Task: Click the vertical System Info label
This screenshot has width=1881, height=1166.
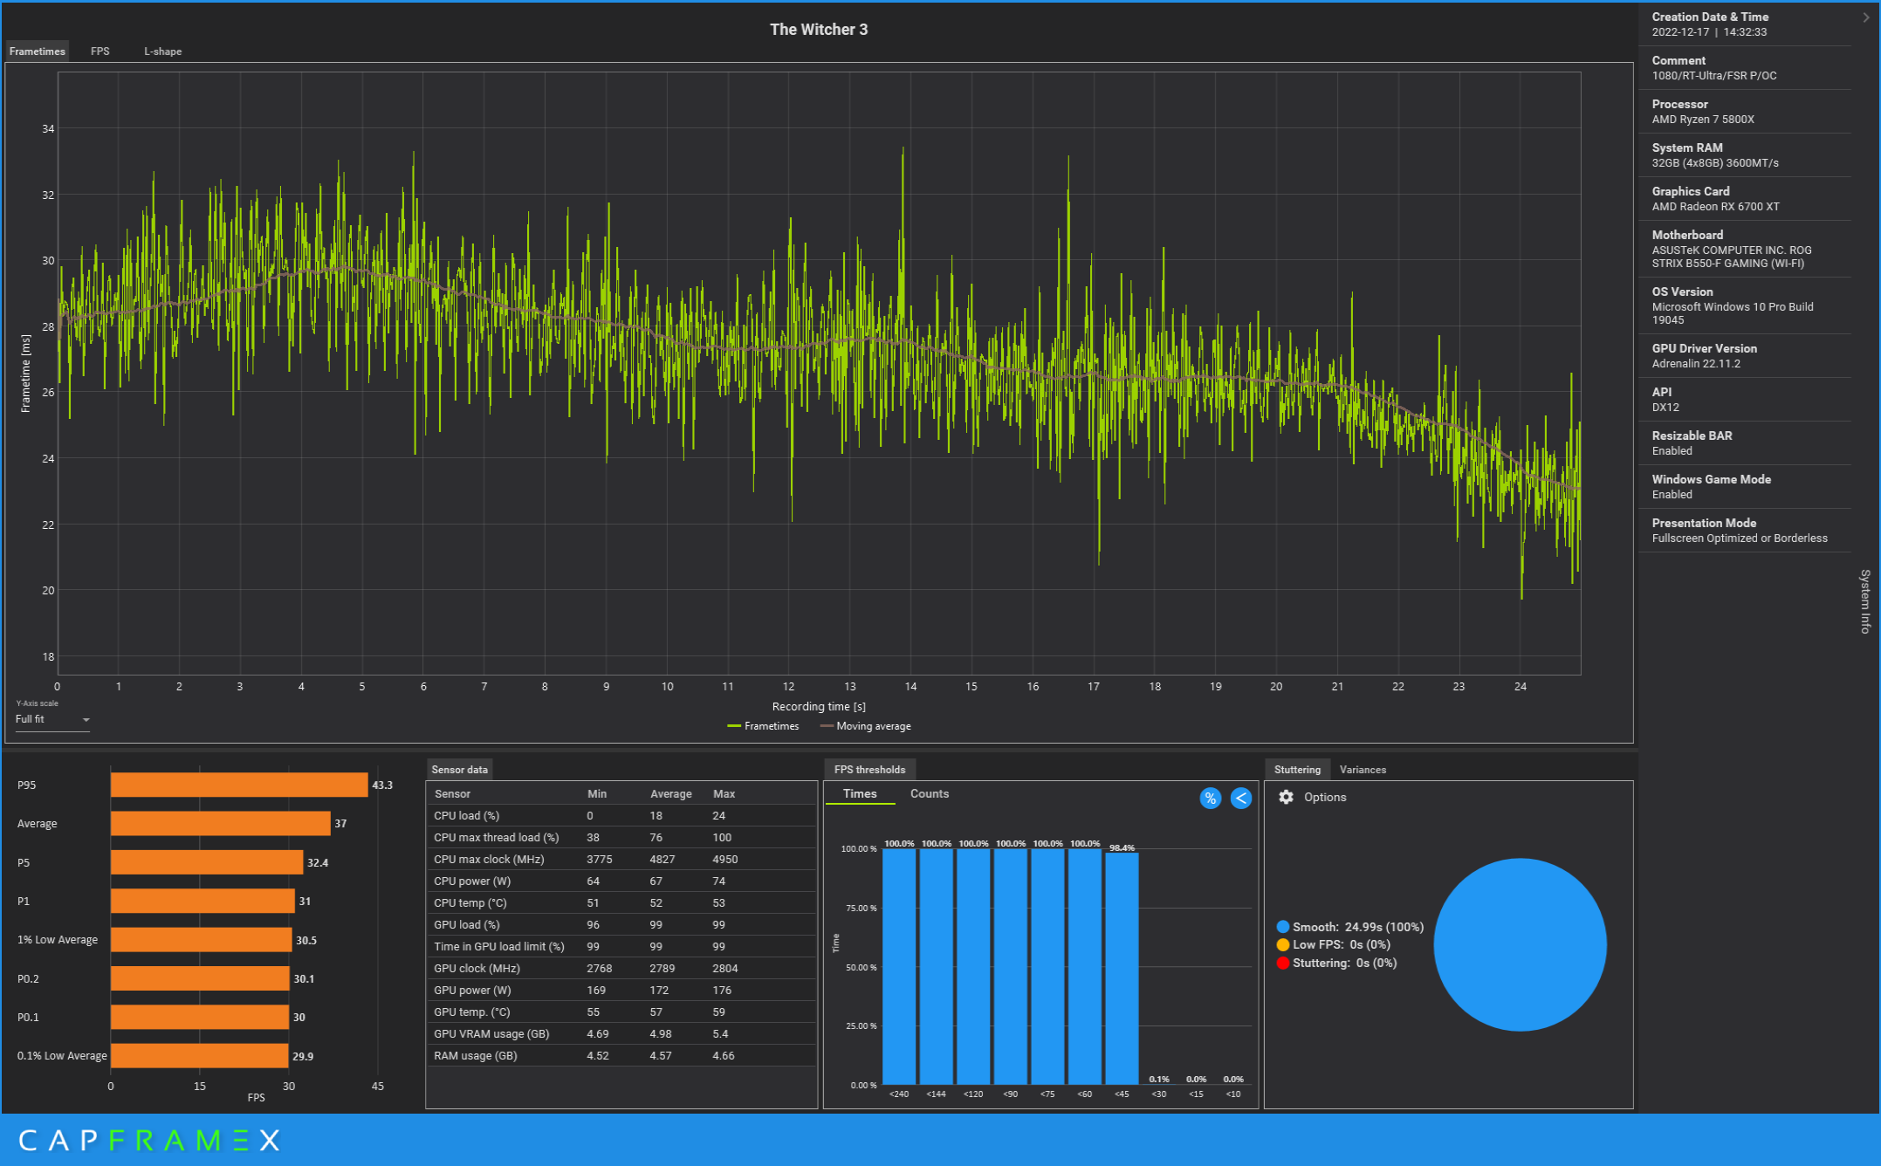Action: [1865, 601]
